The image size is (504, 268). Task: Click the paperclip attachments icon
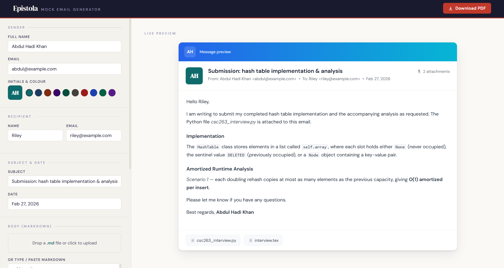click(419, 71)
